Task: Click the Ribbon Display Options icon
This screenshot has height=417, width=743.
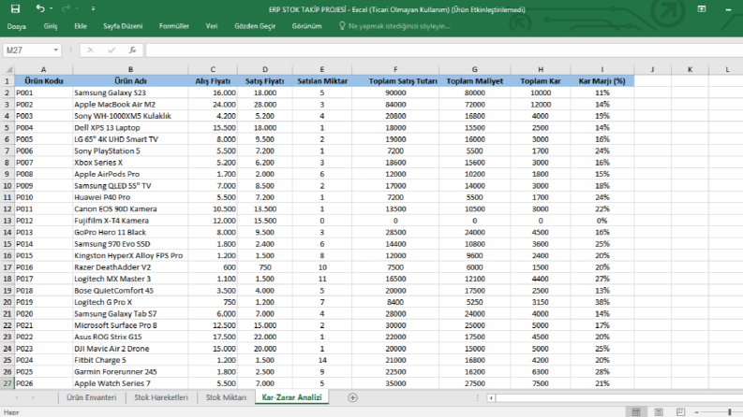Action: [702, 9]
